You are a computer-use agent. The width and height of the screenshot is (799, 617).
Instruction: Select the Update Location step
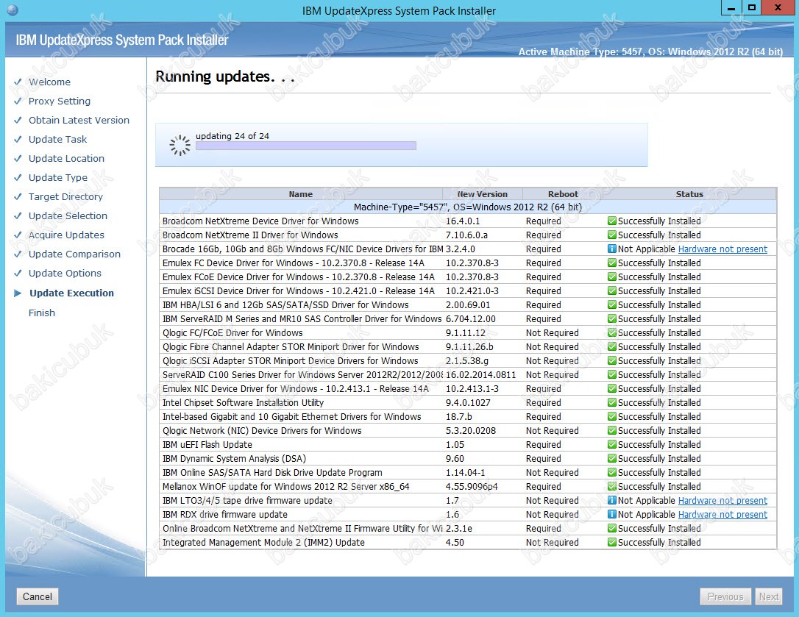point(66,158)
